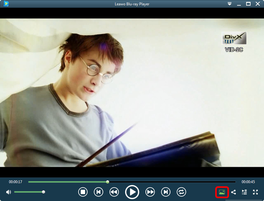Click the total duration 00:00:45
264x201 pixels.
pos(248,182)
